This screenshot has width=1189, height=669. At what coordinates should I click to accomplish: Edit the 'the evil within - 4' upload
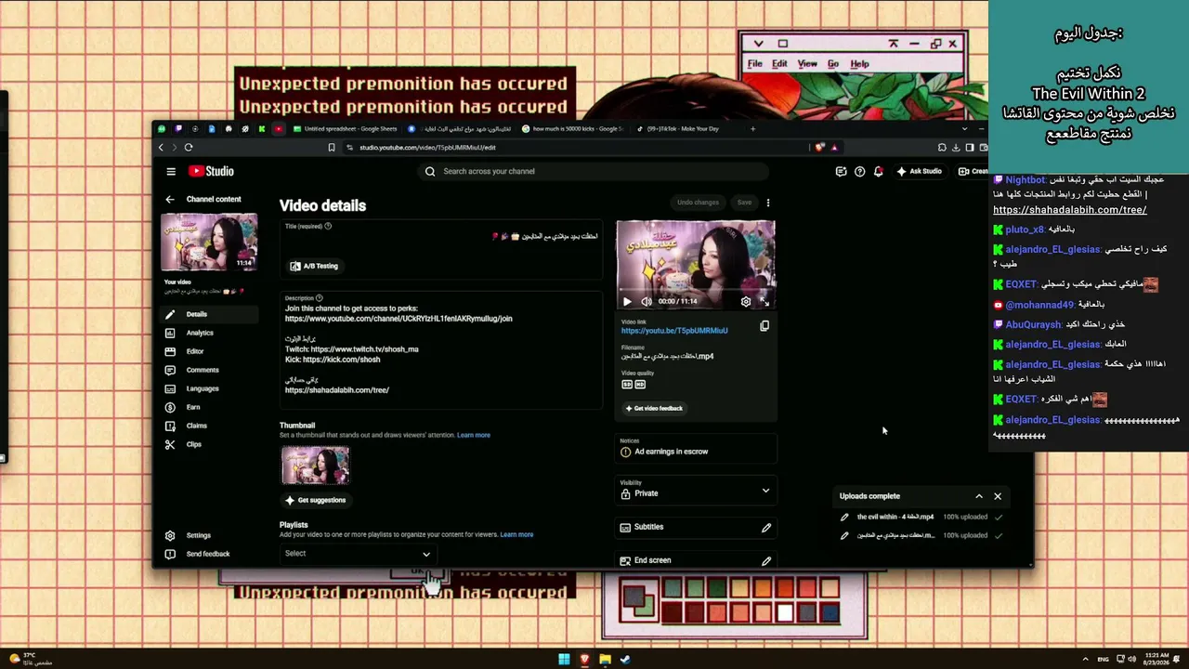point(844,518)
